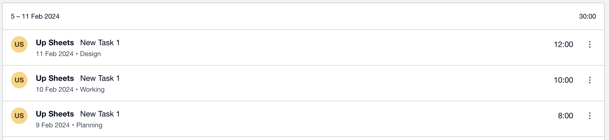Click New Task 1 in the Design entry
The image size is (609, 140).
coord(100,43)
